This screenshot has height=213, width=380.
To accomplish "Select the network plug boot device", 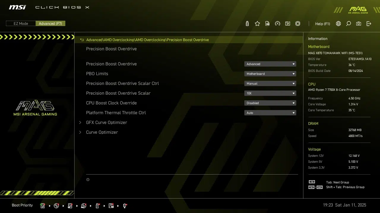I will click(x=125, y=206).
